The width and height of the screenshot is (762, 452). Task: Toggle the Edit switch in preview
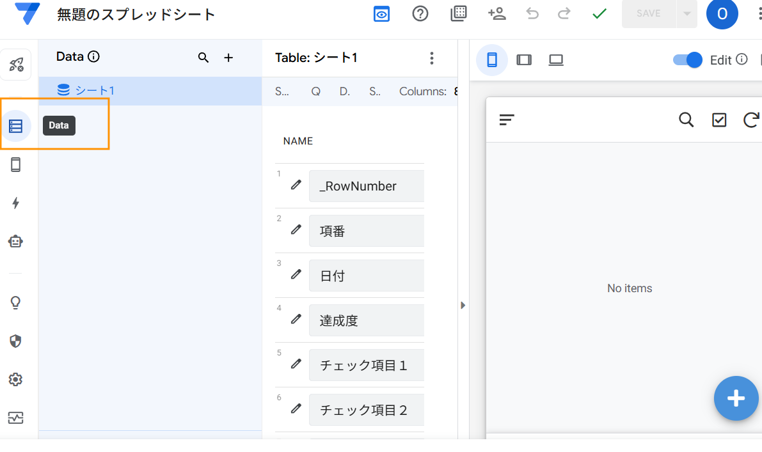pyautogui.click(x=687, y=60)
